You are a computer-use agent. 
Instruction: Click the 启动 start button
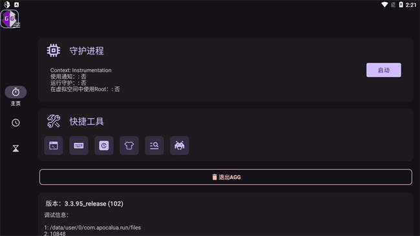[384, 70]
